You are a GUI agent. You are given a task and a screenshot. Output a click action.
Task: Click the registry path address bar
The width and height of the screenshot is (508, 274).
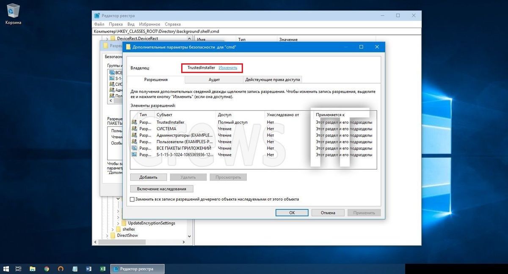257,31
